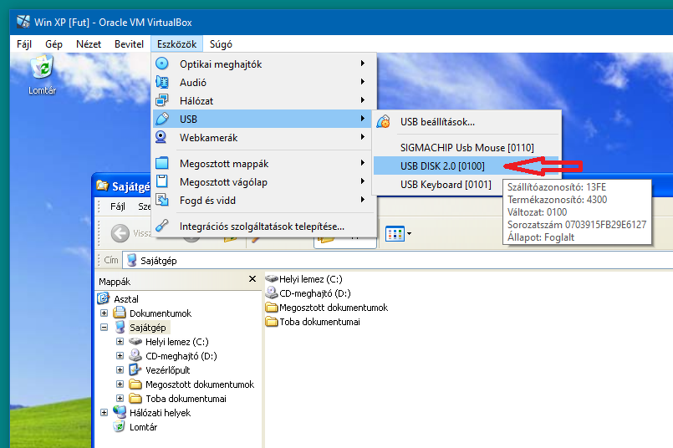
Task: Collapse the Sajátgép tree node
Action: [x=104, y=327]
